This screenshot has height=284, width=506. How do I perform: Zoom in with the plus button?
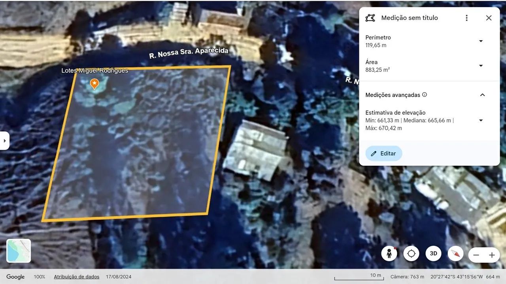492,255
